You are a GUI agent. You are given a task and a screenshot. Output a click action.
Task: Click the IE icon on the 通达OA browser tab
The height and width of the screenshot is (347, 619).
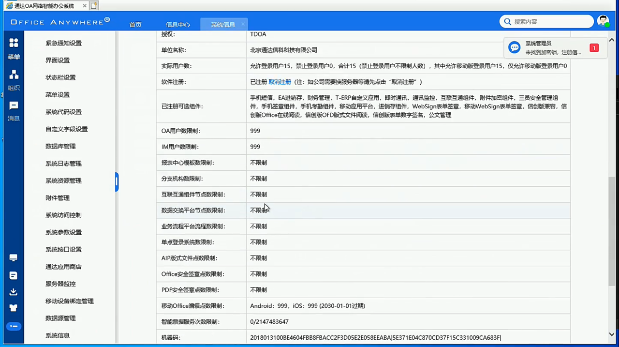tap(9, 6)
